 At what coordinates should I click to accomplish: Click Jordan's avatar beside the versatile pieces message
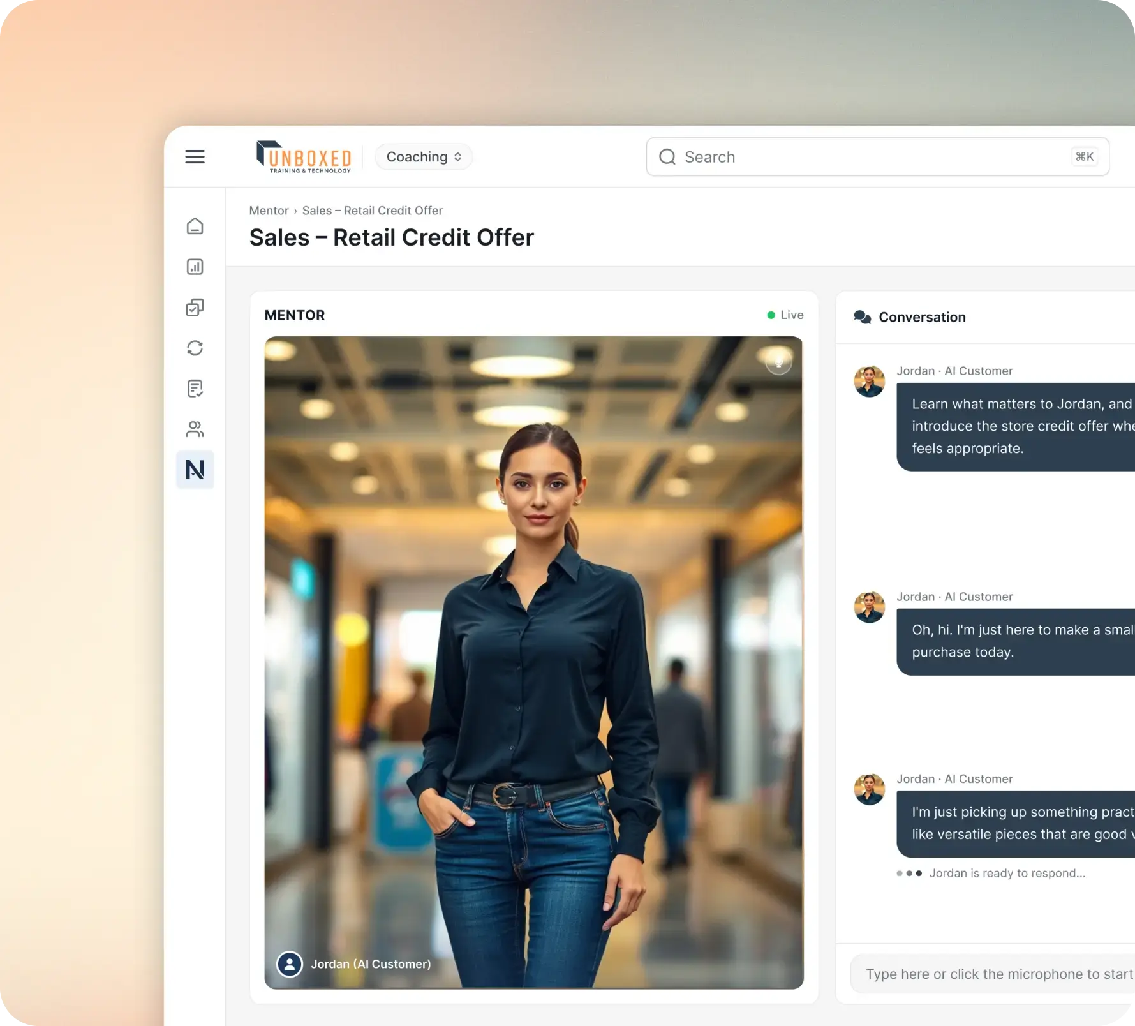[x=870, y=789]
